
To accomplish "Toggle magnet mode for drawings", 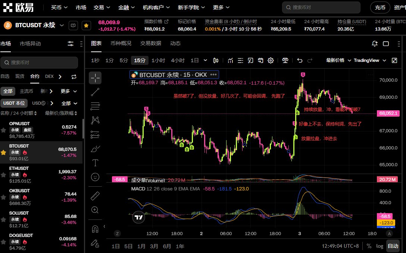I will [x=95, y=229].
